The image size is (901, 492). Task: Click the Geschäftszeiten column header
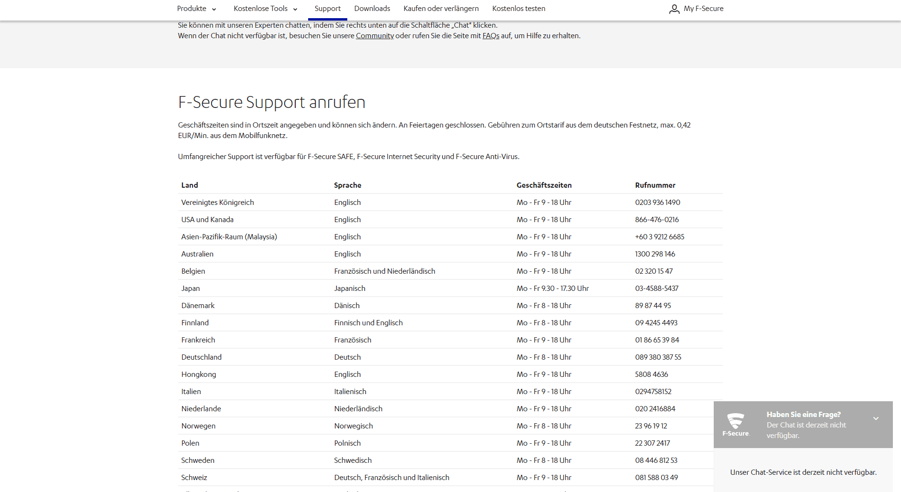click(x=544, y=185)
